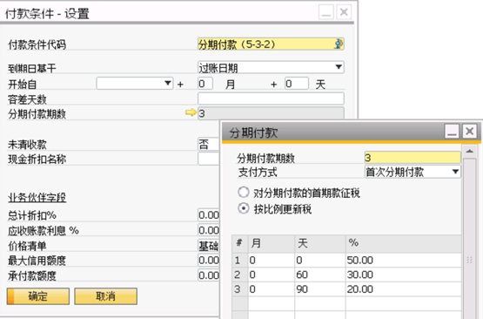Screen dimensions: 483x319
Task: Click the 确定 button
Action: click(x=38, y=296)
